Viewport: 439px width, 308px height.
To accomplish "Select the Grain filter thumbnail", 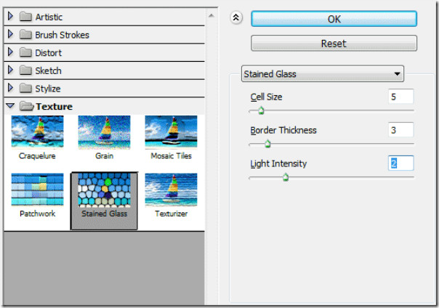I will click(104, 131).
